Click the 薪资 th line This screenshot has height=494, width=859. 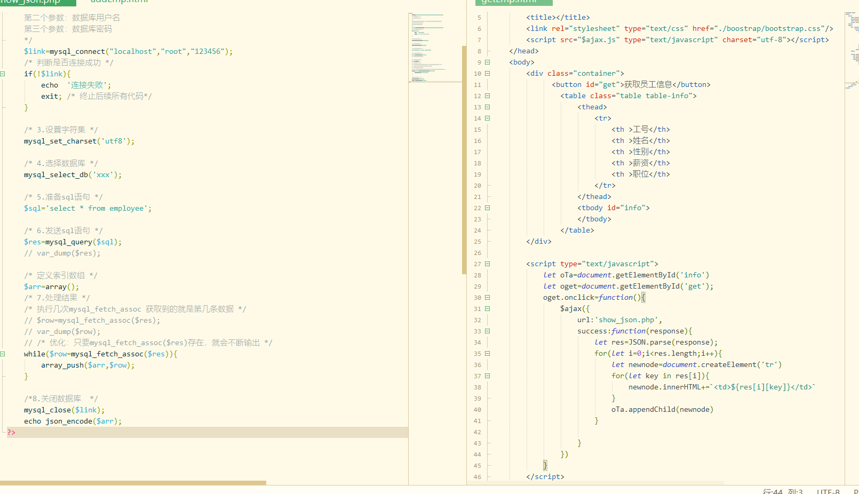[x=641, y=163]
